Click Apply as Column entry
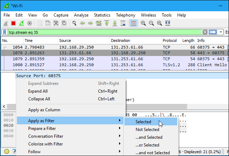The height and width of the screenshot is (156, 229). click(44, 110)
